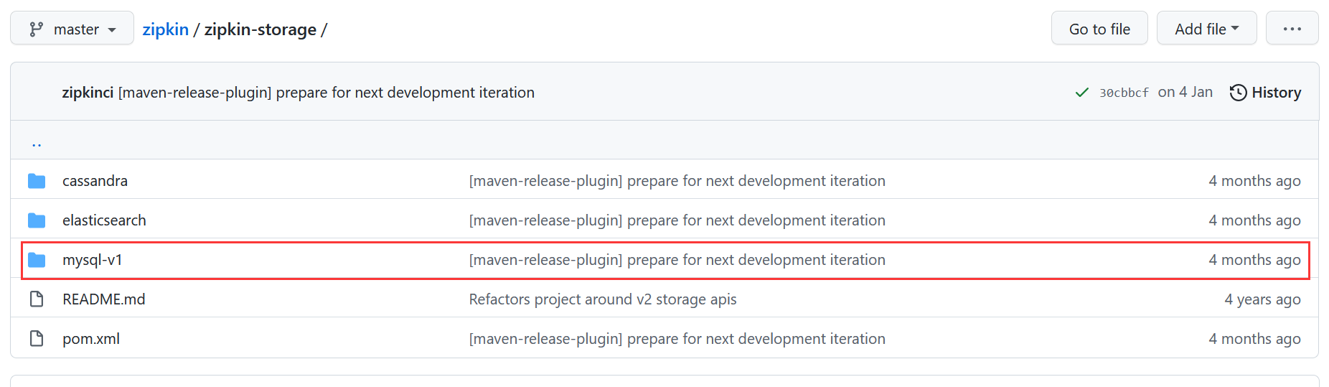Screen dimensions: 1329x387
Task: Click the README.md file icon
Action: 37,299
